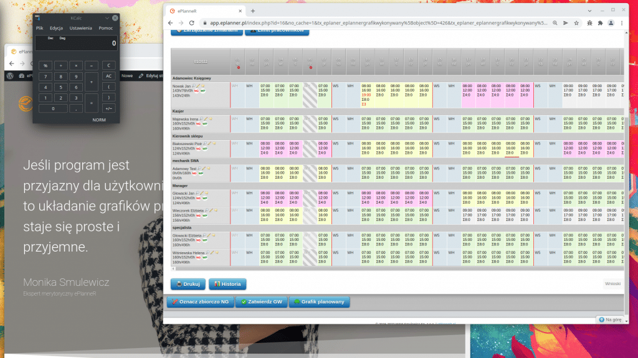Click Oznacz zbiorczo NG button
This screenshot has height=358, width=638.
point(201,302)
